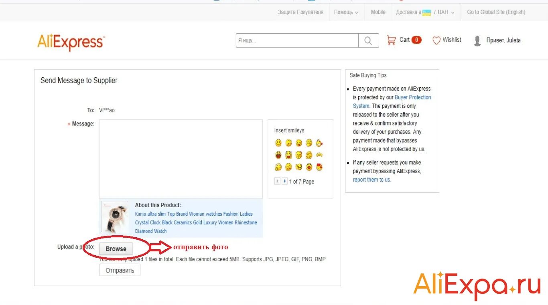548x305 pixels.
Task: Click the watch product thumbnail
Action: [115, 217]
